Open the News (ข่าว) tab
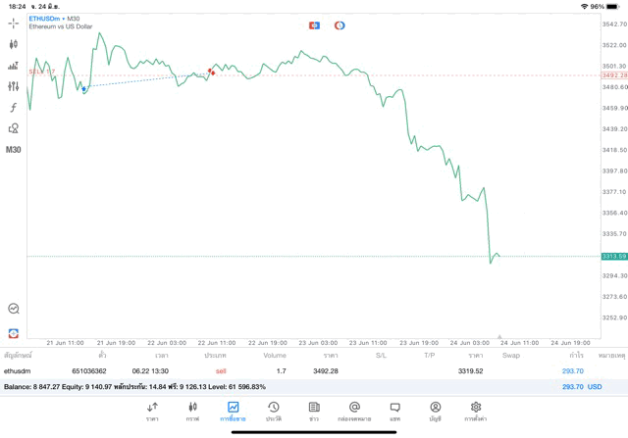The height and width of the screenshot is (438, 628). pyautogui.click(x=314, y=412)
